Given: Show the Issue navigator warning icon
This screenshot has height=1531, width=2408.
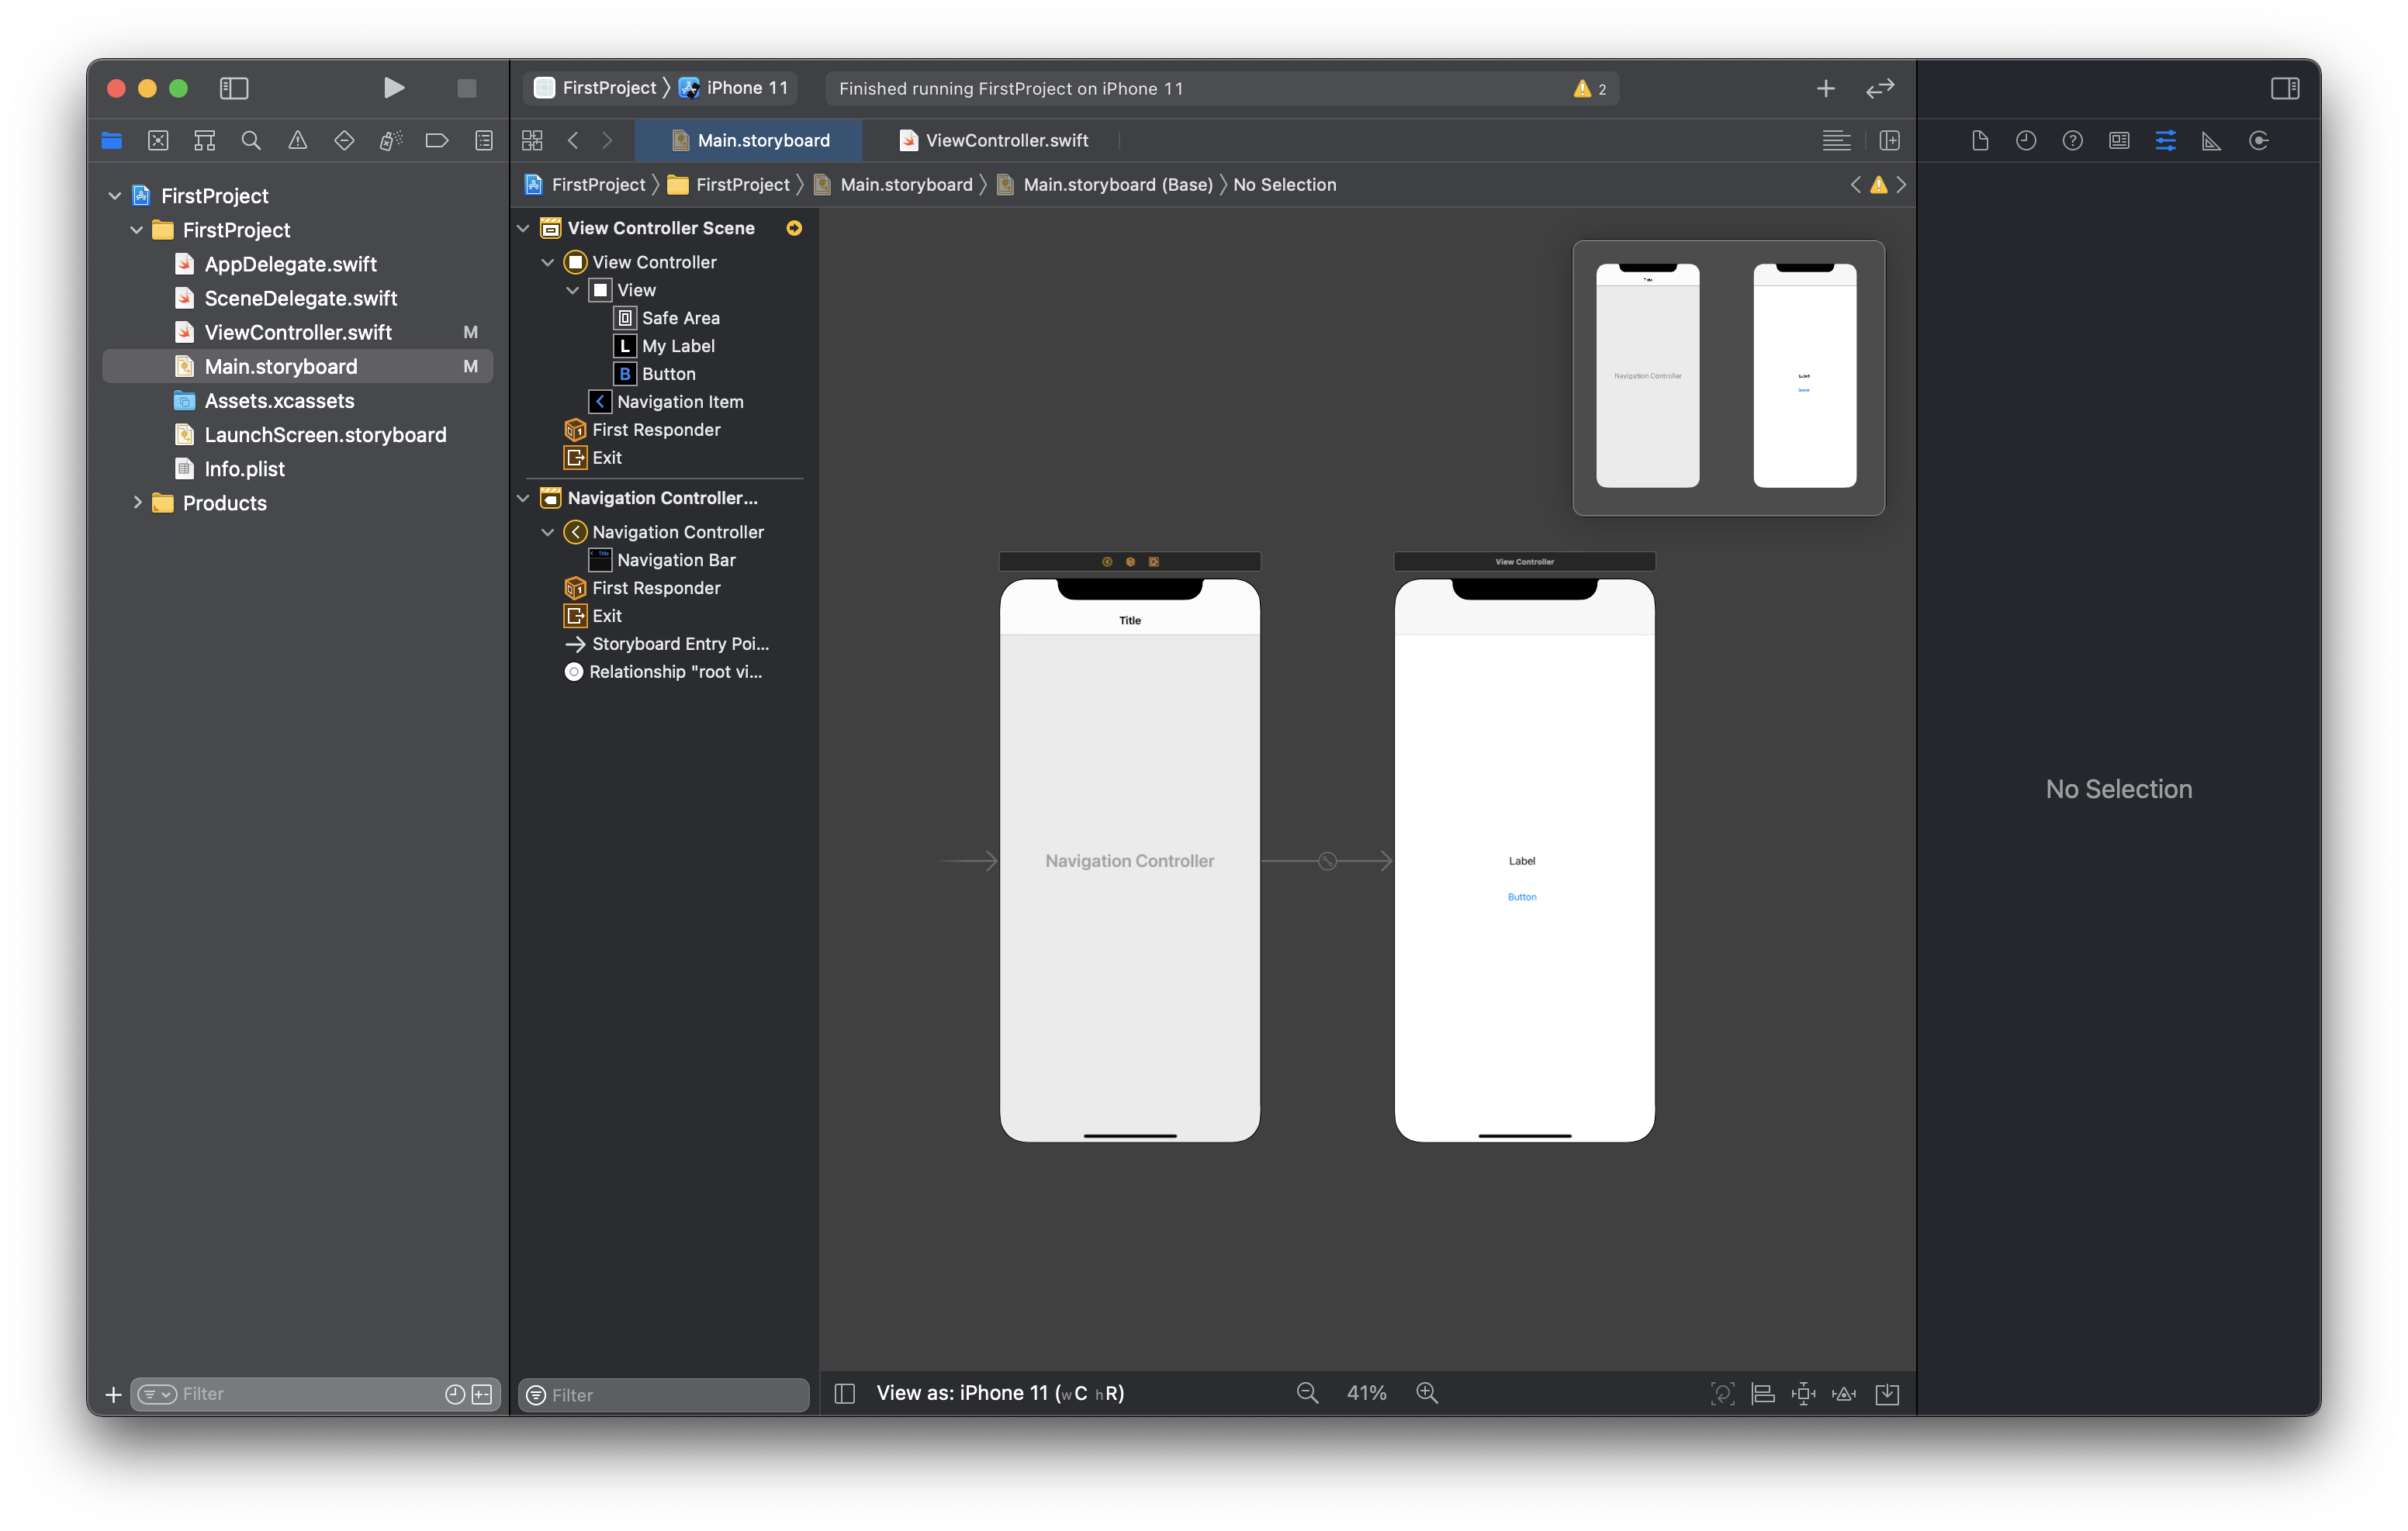Looking at the screenshot, I should pyautogui.click(x=298, y=140).
